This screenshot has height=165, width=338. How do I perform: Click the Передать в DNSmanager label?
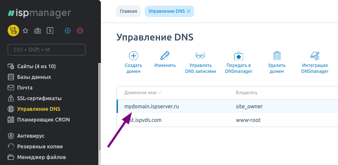(x=239, y=68)
